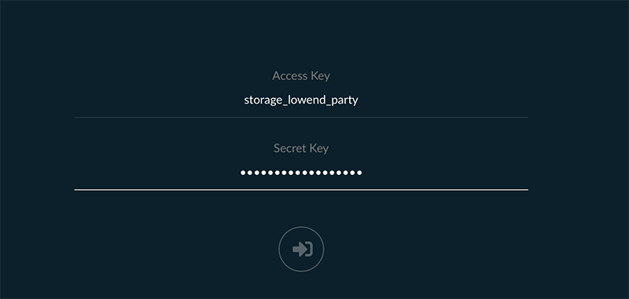Sign in using the arrow-into-door icon
Screen dimensions: 629x299
point(302,250)
